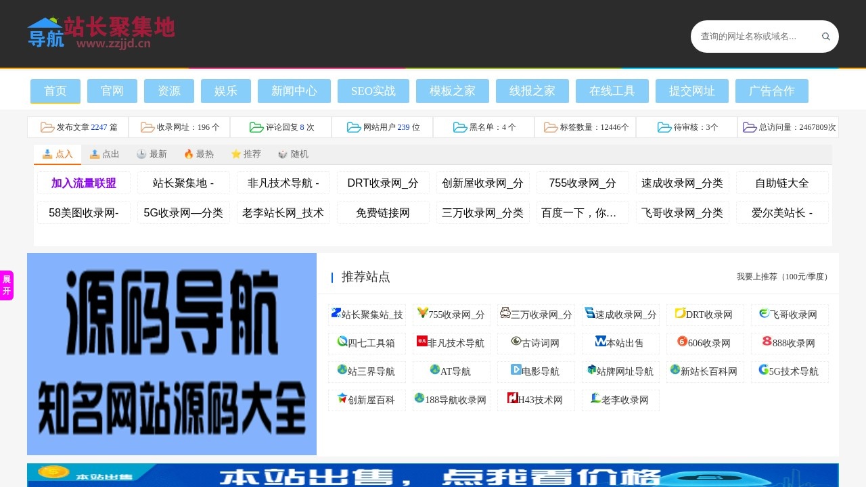Click purple folder icon beside 总访问量
This screenshot has height=487, width=866.
[750, 127]
